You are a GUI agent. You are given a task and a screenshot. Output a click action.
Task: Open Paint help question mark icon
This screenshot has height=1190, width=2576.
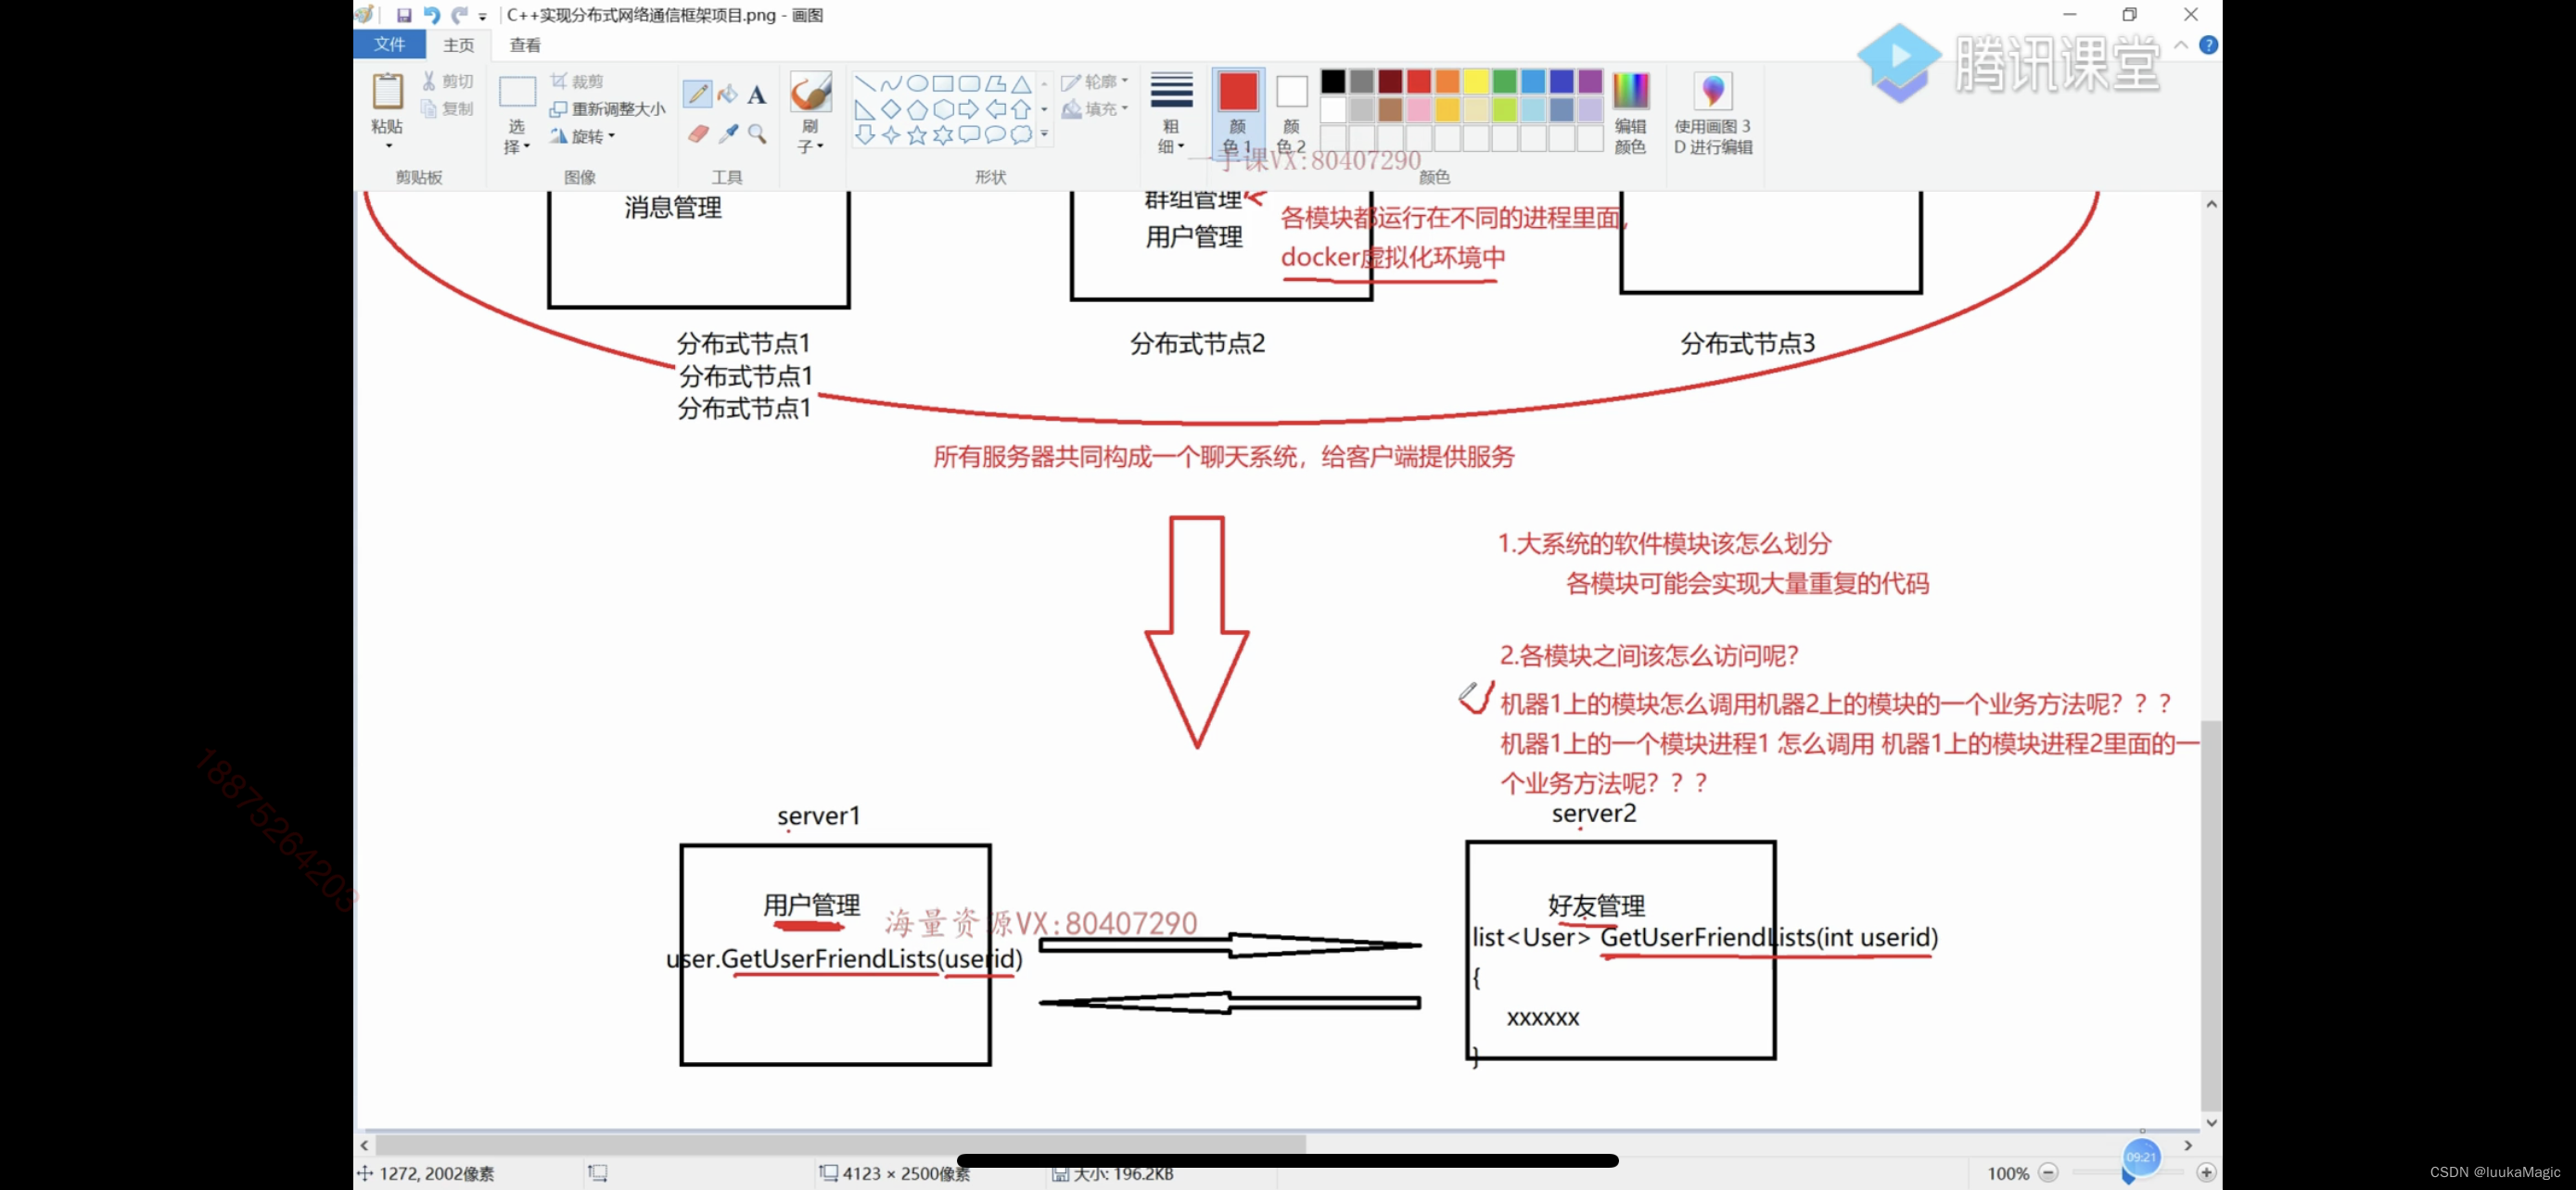2208,45
